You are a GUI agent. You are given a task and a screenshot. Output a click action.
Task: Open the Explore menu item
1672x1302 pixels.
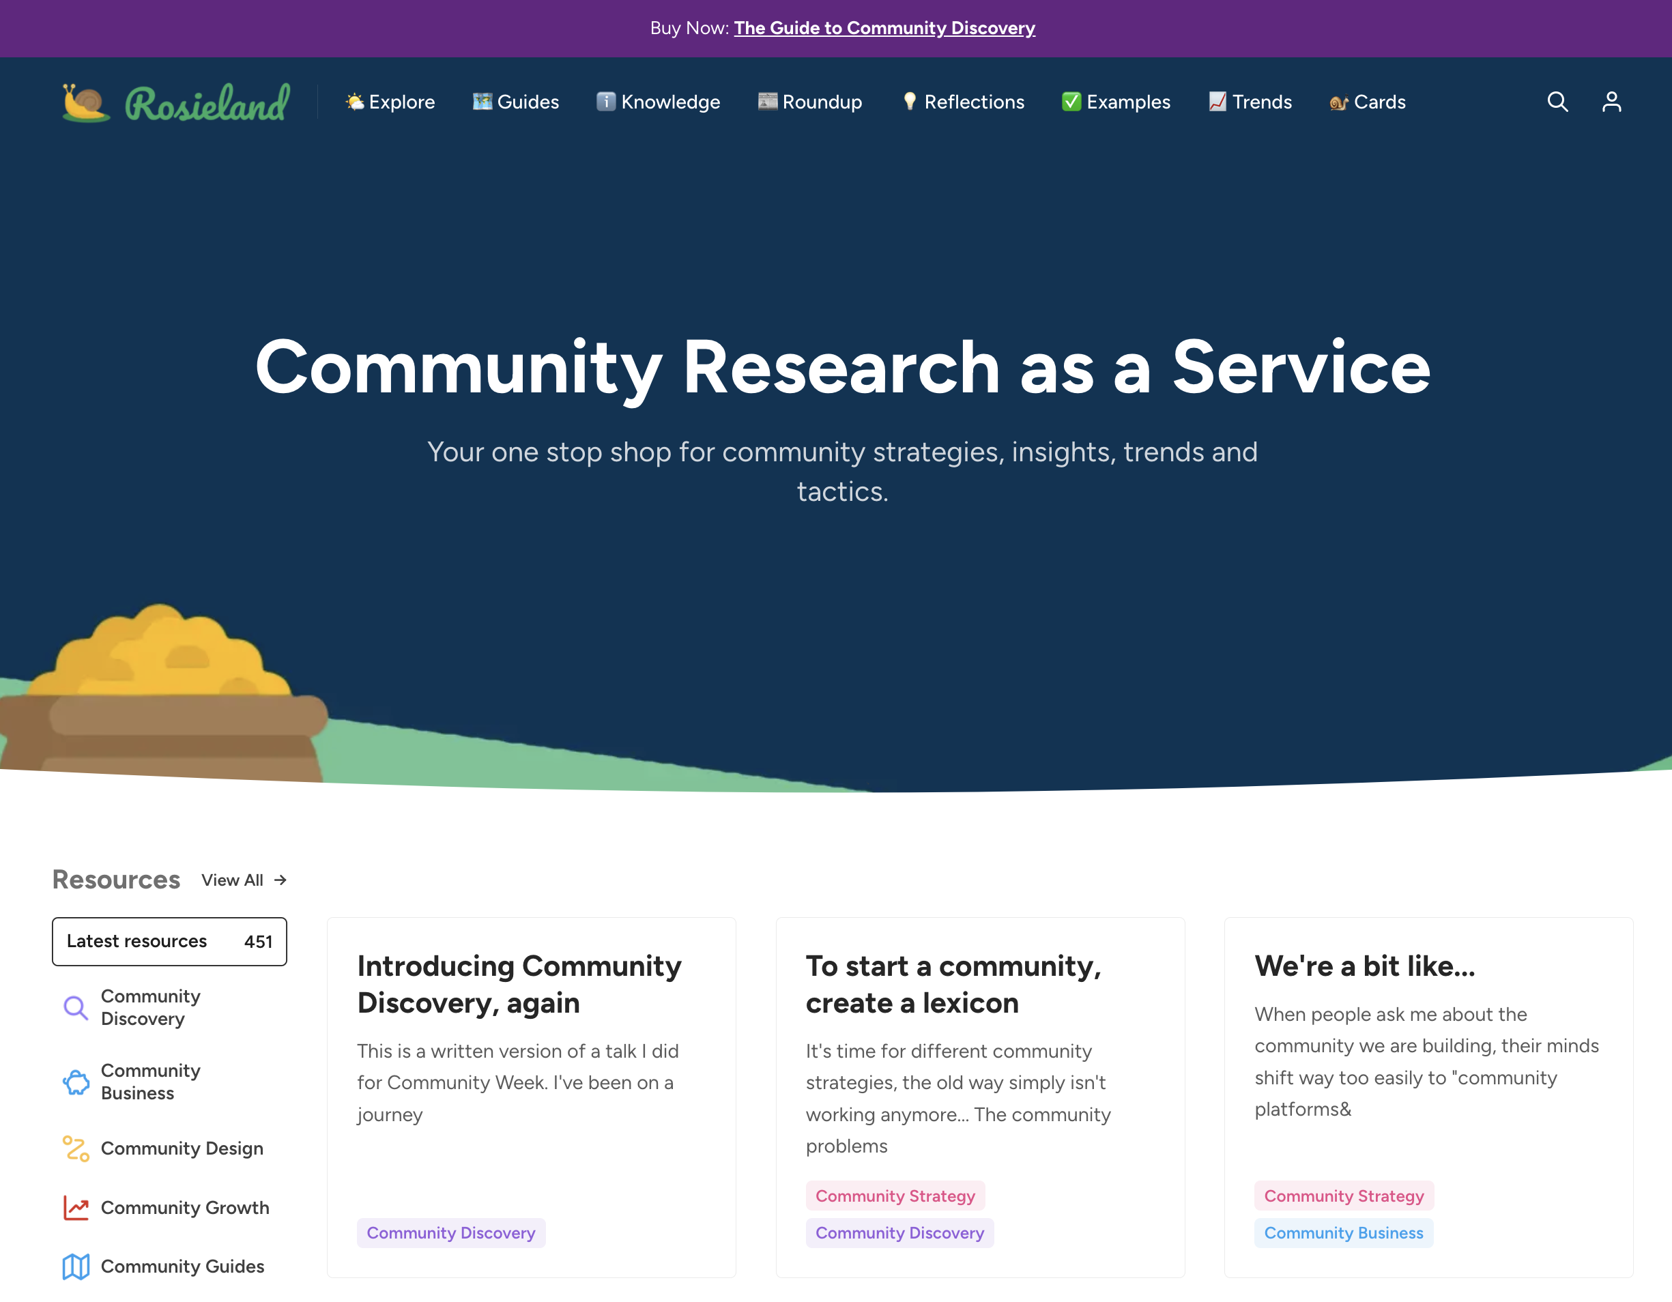390,102
